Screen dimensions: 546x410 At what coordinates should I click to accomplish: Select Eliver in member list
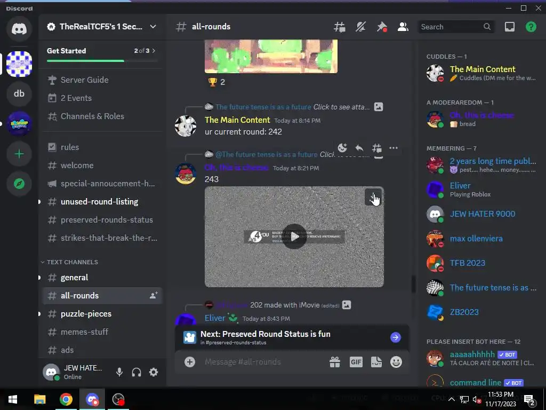tap(481, 190)
